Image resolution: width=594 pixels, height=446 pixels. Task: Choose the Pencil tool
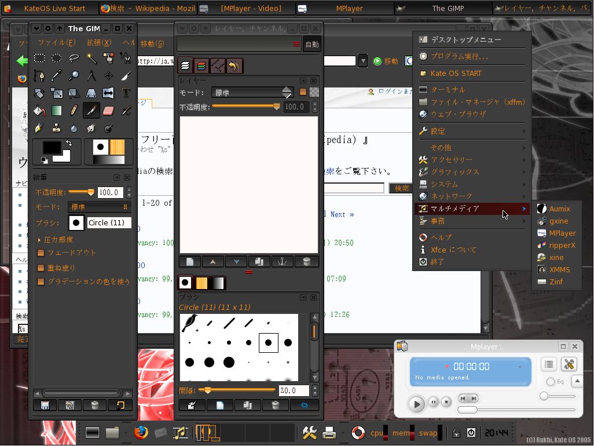click(74, 111)
